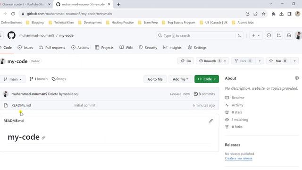302x170 pixels.
Task: Open the Pull requests icon in the header
Action: click(x=279, y=35)
